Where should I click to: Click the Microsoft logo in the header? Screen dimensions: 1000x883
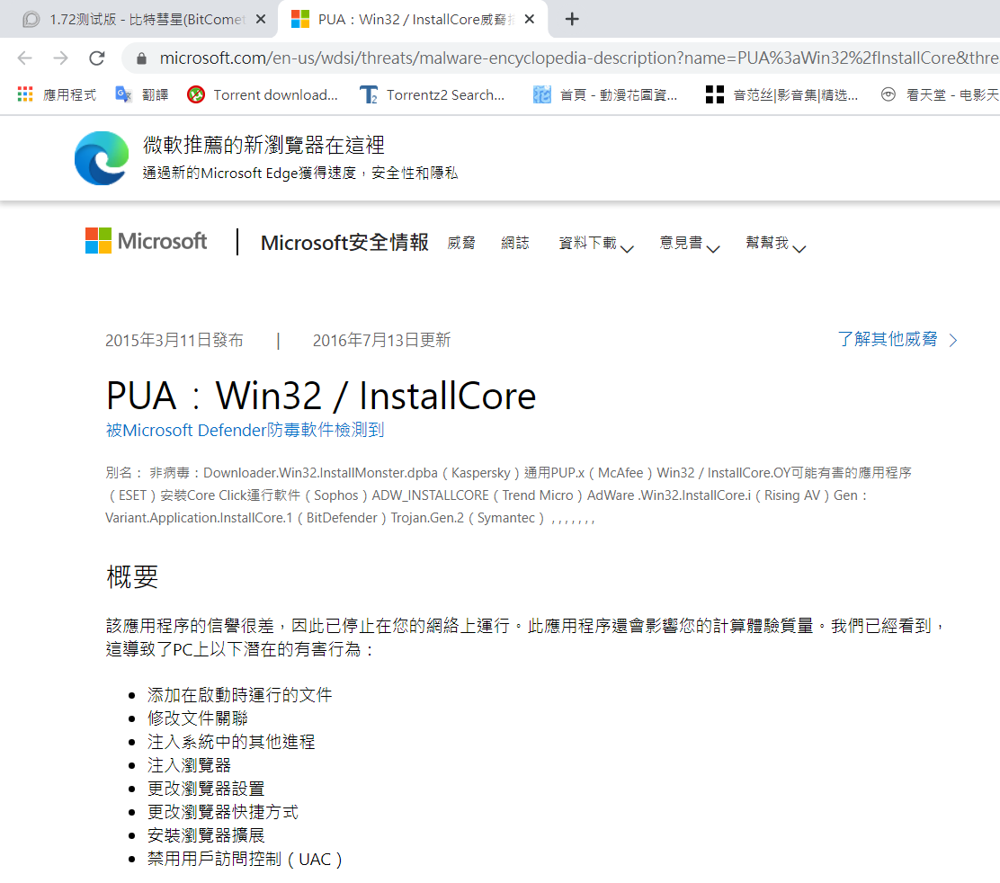click(x=146, y=241)
